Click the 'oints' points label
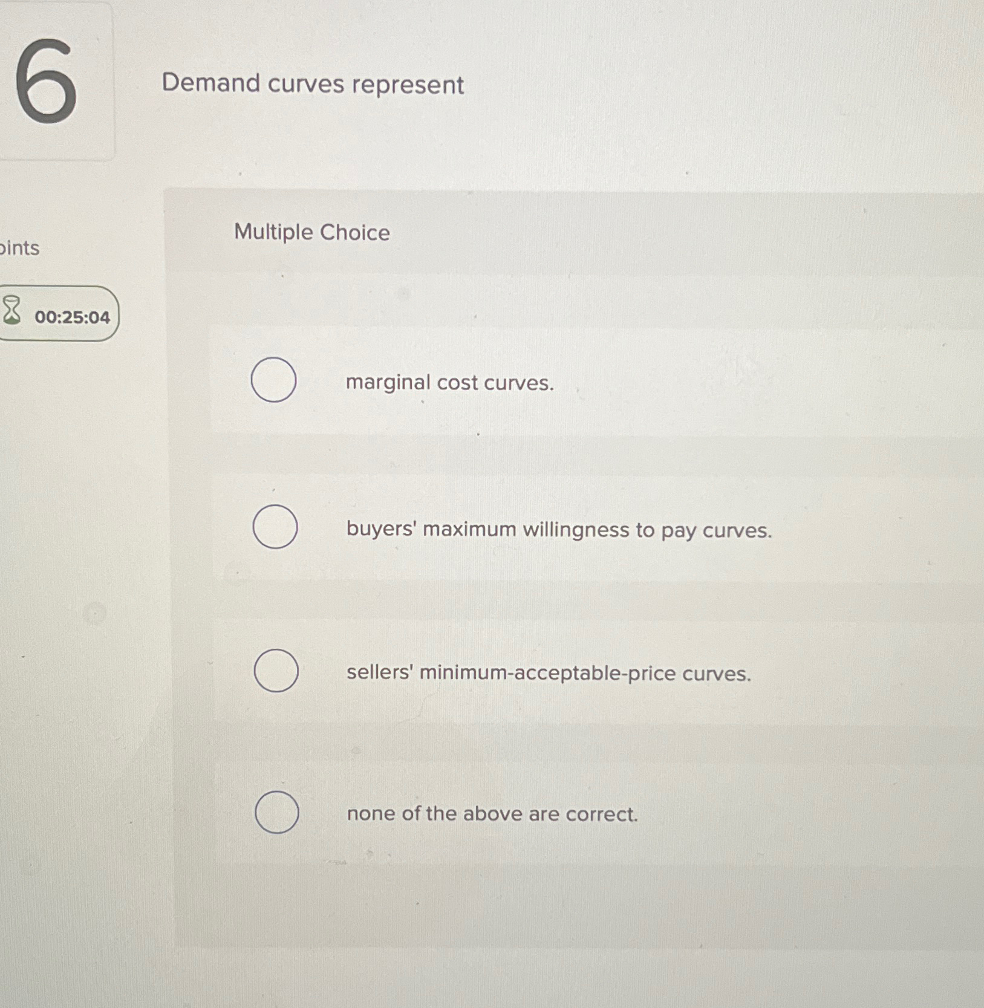Screen dimensions: 984x1008 [20, 248]
